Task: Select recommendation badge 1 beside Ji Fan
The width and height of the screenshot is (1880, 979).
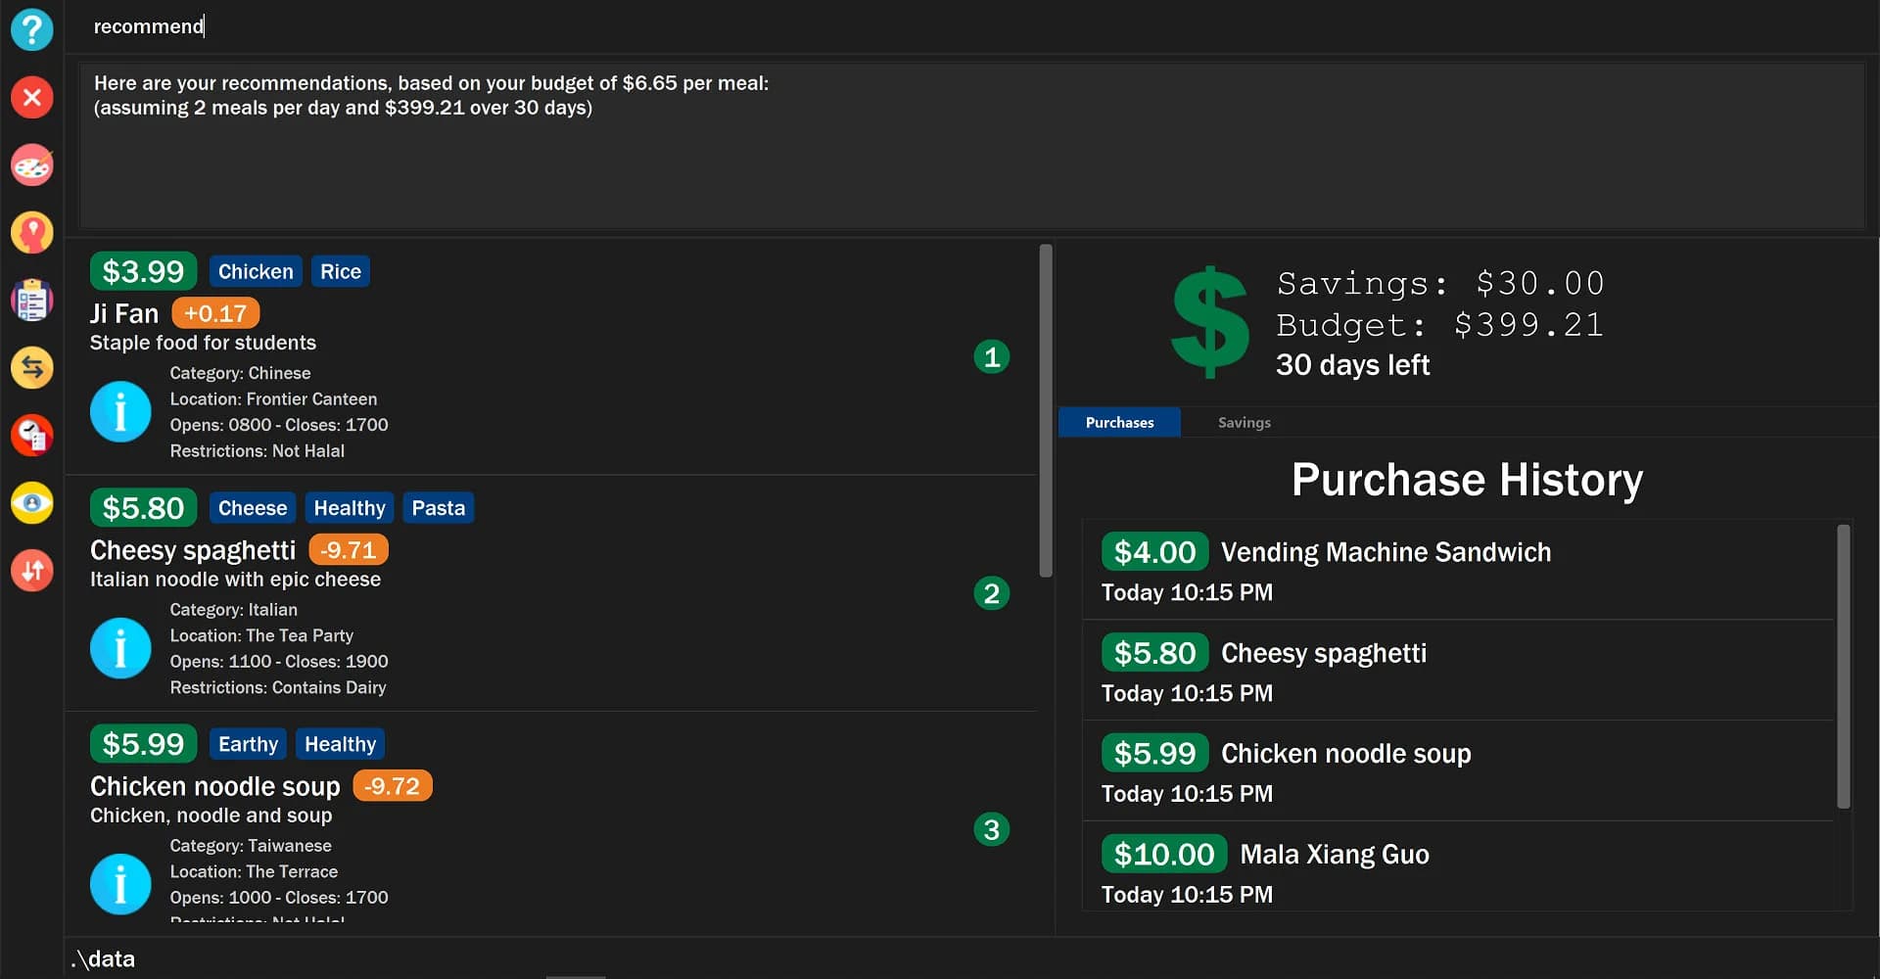Action: click(x=992, y=356)
